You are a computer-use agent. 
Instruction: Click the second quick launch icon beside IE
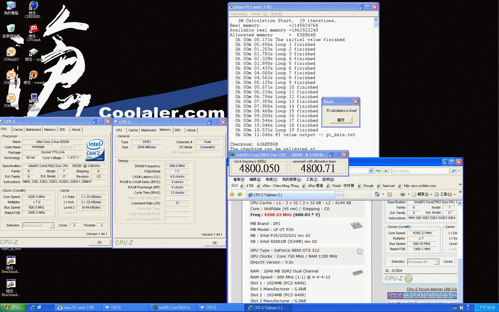click(x=40, y=308)
